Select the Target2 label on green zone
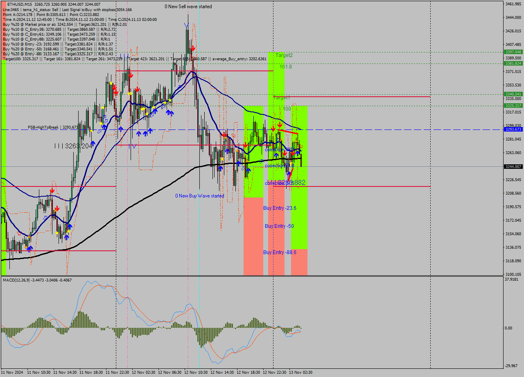524x377 pixels. (x=284, y=55)
